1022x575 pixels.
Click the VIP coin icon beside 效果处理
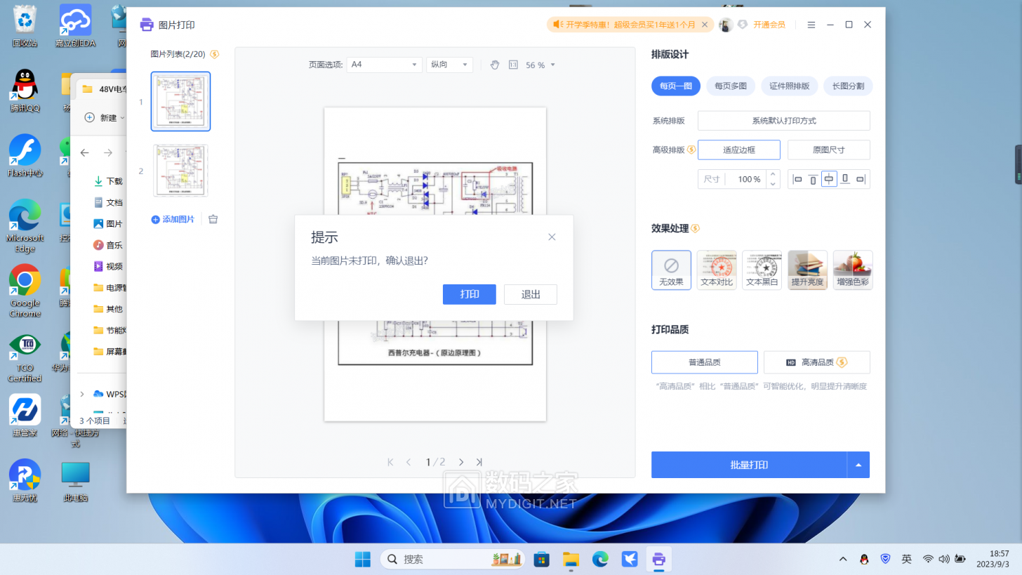point(695,228)
